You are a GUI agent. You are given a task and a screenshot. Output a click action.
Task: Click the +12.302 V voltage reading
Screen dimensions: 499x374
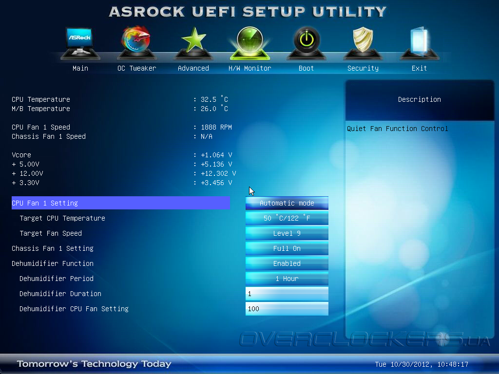click(218, 173)
